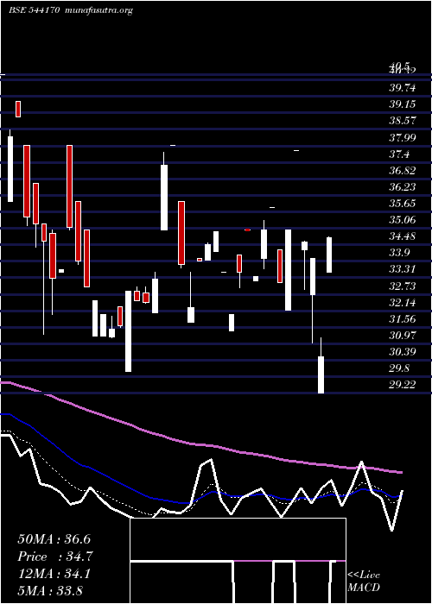Click the 39.15 price axis label
432x604 pixels.
(403, 104)
